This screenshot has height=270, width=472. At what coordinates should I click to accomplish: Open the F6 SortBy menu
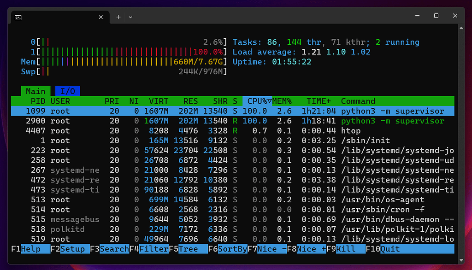[x=232, y=249]
